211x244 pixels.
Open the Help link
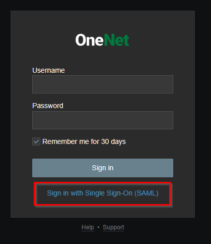point(88,227)
